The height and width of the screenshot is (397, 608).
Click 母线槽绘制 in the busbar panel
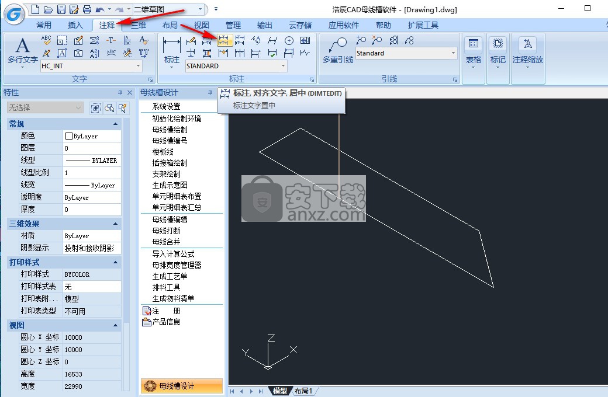tap(170, 130)
